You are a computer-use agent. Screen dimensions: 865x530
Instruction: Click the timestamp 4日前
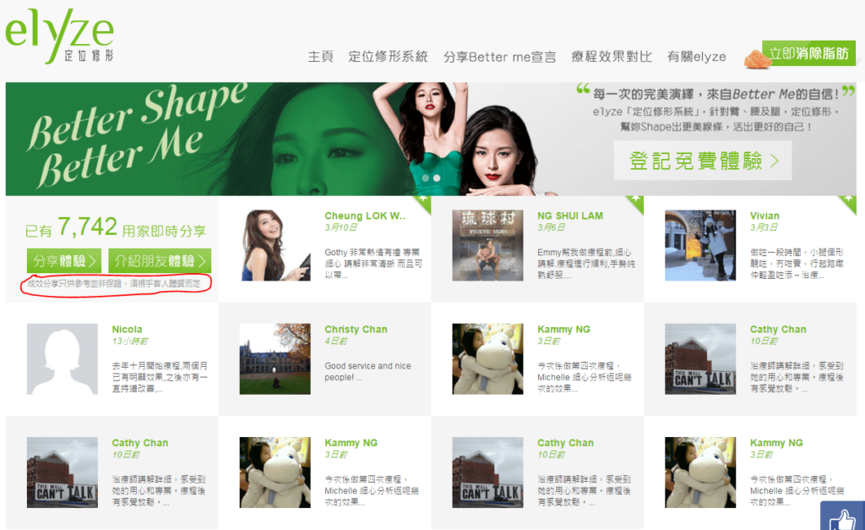tap(336, 341)
